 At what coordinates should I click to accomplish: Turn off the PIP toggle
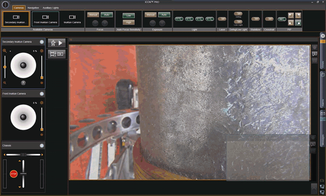click(x=282, y=19)
